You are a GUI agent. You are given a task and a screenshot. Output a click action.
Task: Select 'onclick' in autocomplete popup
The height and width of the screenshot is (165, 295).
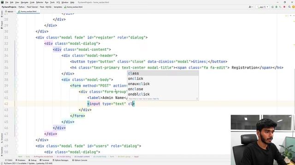163,78
